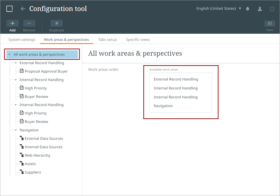
Task: Collapse the All work areas & perspectives node
Action: click(10, 54)
